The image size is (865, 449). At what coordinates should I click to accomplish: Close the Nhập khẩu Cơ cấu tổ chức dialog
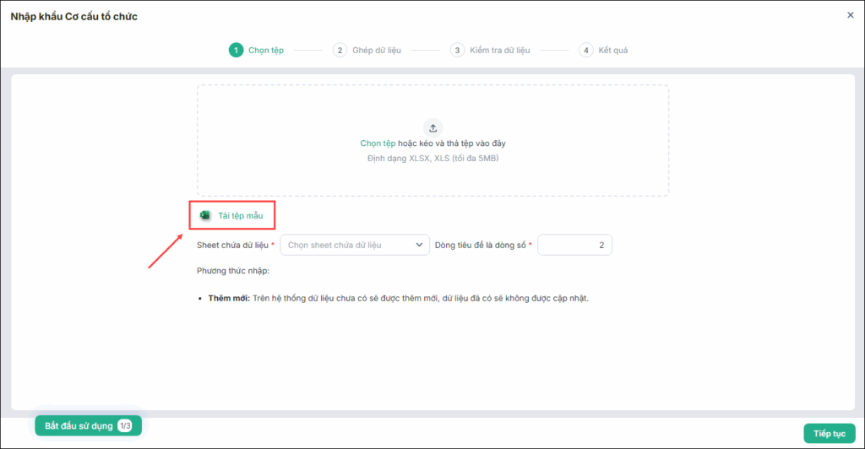click(850, 15)
